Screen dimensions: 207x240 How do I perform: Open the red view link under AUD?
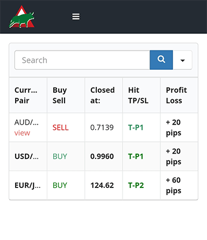click(22, 133)
